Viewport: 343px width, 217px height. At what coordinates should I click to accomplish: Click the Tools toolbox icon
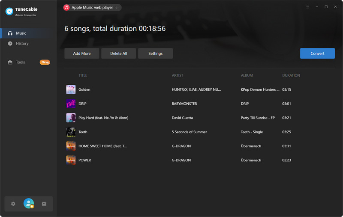tap(10, 62)
